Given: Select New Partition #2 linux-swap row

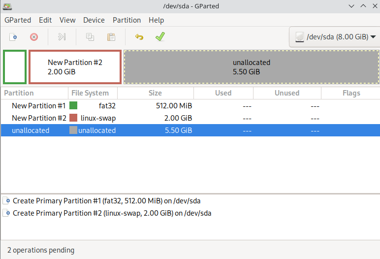Looking at the screenshot, I should pyautogui.click(x=38, y=118).
